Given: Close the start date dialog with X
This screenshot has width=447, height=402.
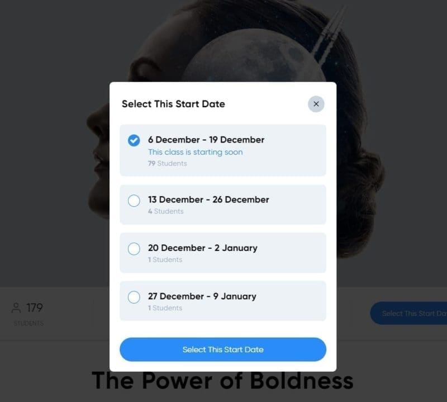Looking at the screenshot, I should click(316, 104).
